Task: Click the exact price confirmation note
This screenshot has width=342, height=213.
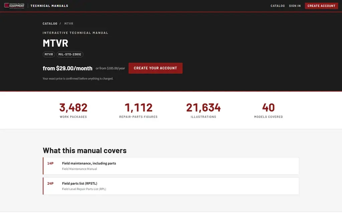Action: click(x=78, y=79)
